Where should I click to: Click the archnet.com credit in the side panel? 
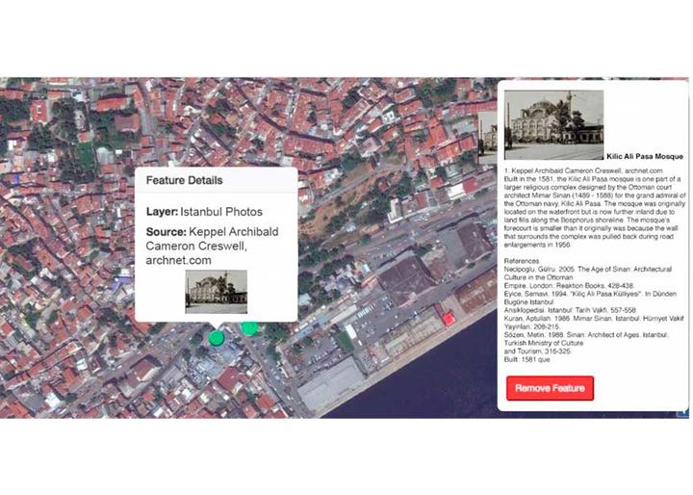(644, 170)
